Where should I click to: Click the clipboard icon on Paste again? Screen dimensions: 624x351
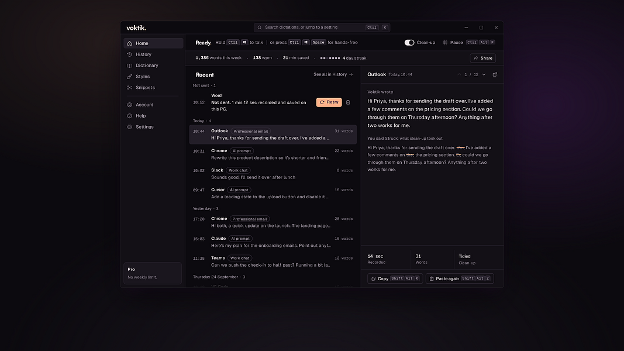tap(432, 278)
